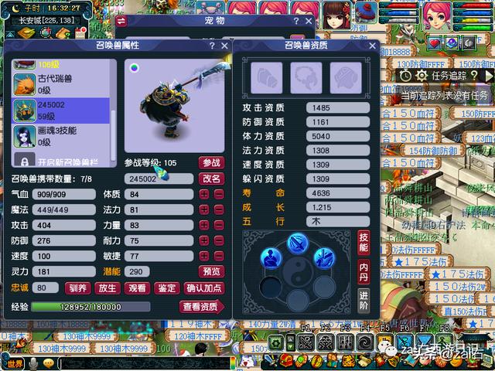
Task: Click 确认加点 to confirm points
Action: point(203,288)
